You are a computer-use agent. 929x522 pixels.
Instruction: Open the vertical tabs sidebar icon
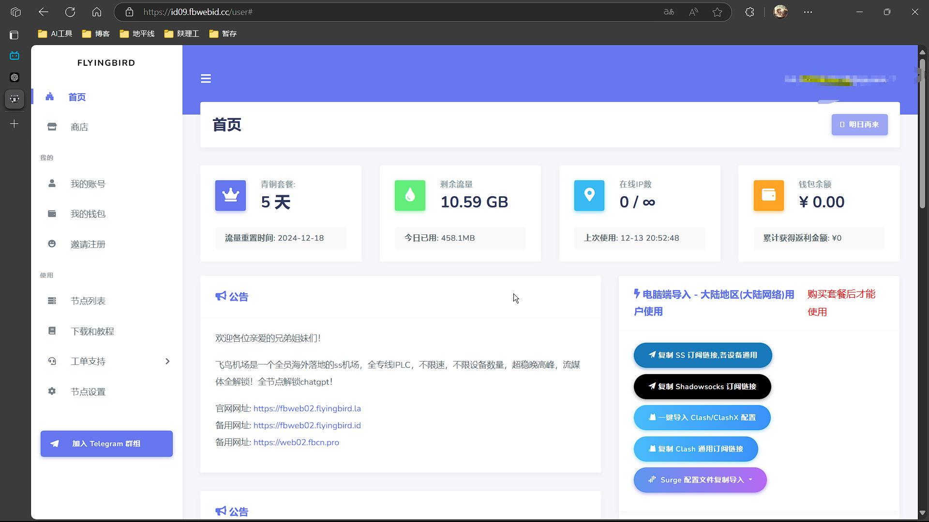[14, 35]
